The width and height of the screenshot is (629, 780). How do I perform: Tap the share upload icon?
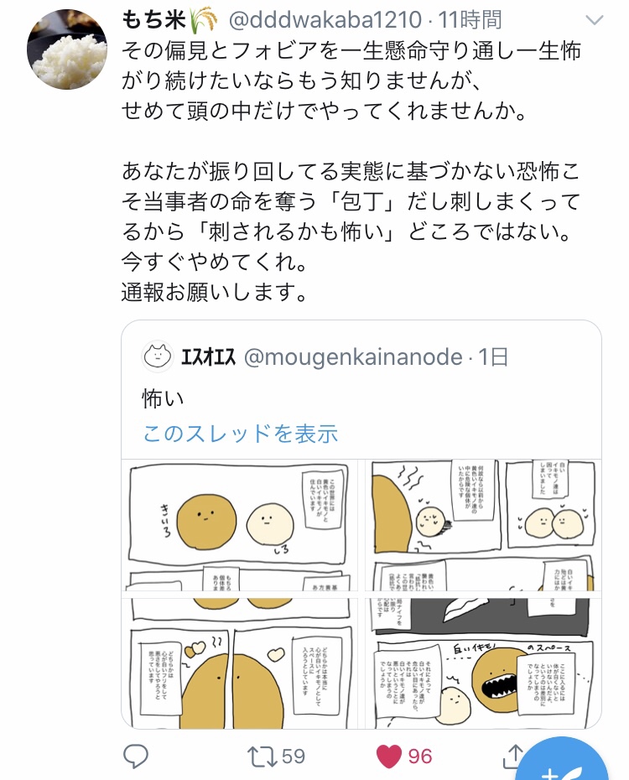point(513,757)
